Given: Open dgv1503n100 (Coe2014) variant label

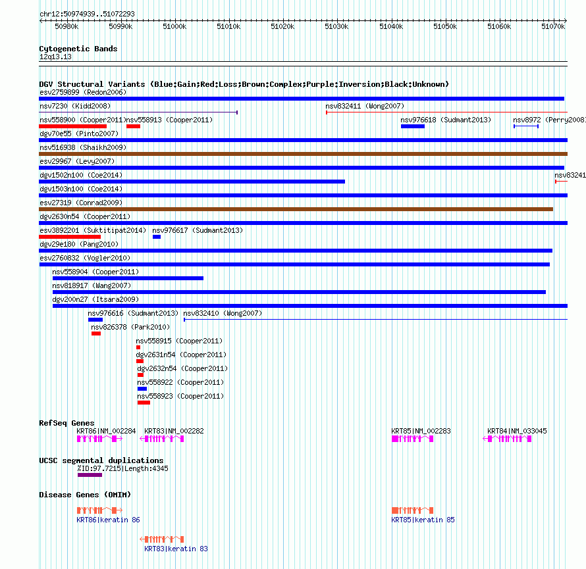Looking at the screenshot, I should (81, 189).
